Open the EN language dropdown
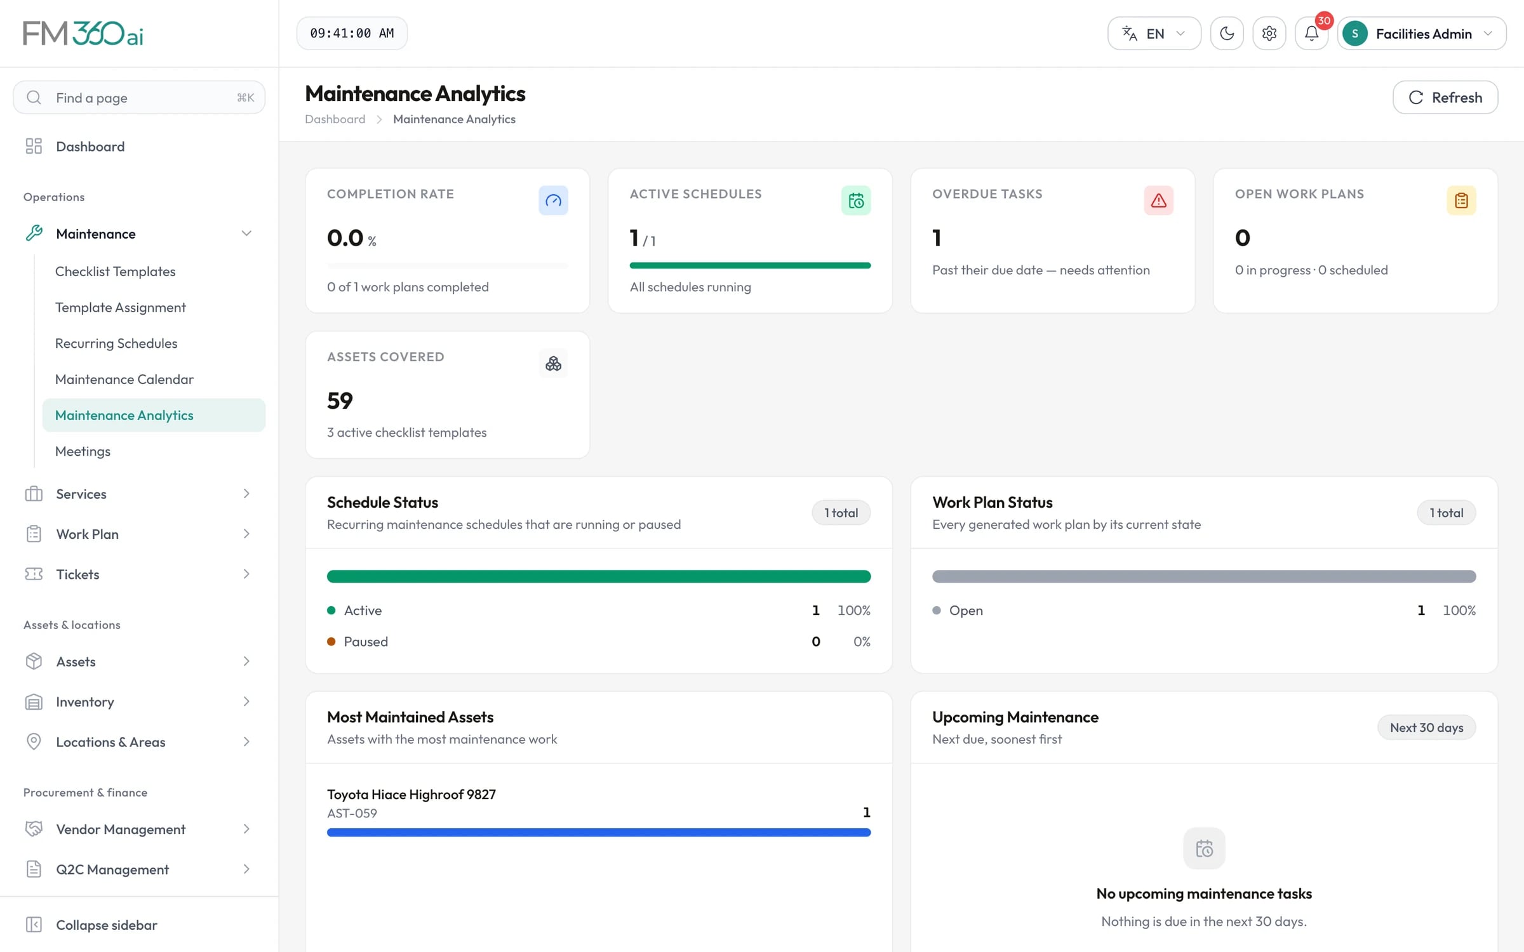The image size is (1524, 952). [1154, 34]
